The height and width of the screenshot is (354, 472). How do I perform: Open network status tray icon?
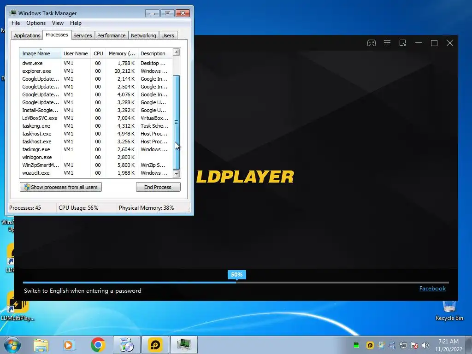403,345
